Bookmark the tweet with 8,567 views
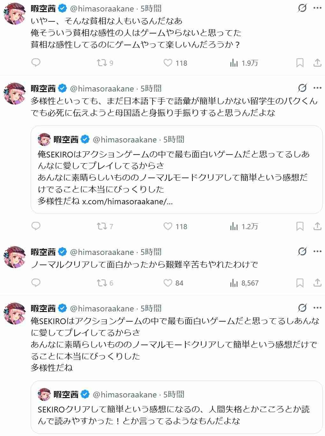Image resolution: width=325 pixels, height=436 pixels. (x=300, y=283)
